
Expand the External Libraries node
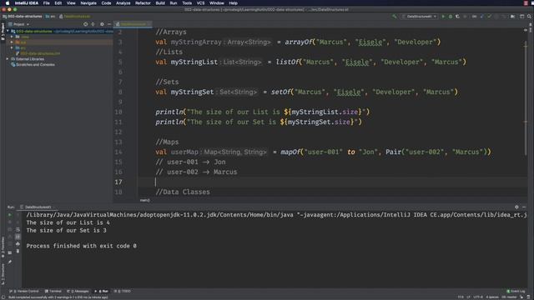point(8,59)
